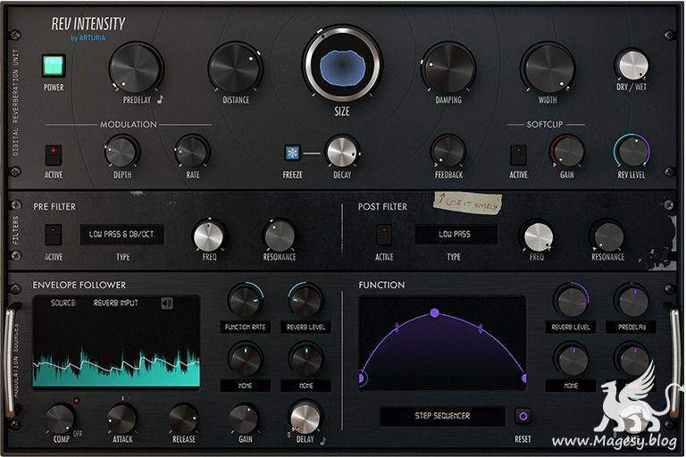Select the Function curve end point
686x457 pixels.
pyautogui.click(x=523, y=378)
